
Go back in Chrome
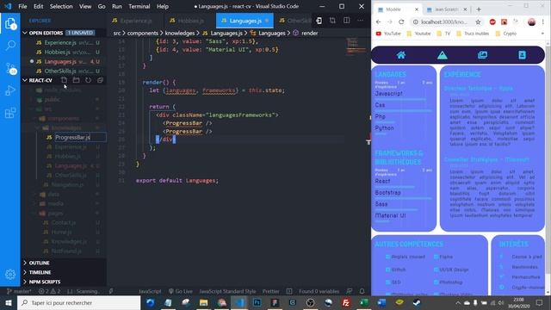pyautogui.click(x=379, y=22)
